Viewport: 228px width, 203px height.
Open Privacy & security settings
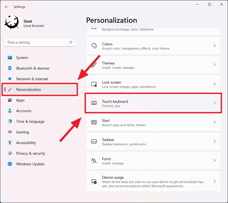(x=40, y=153)
